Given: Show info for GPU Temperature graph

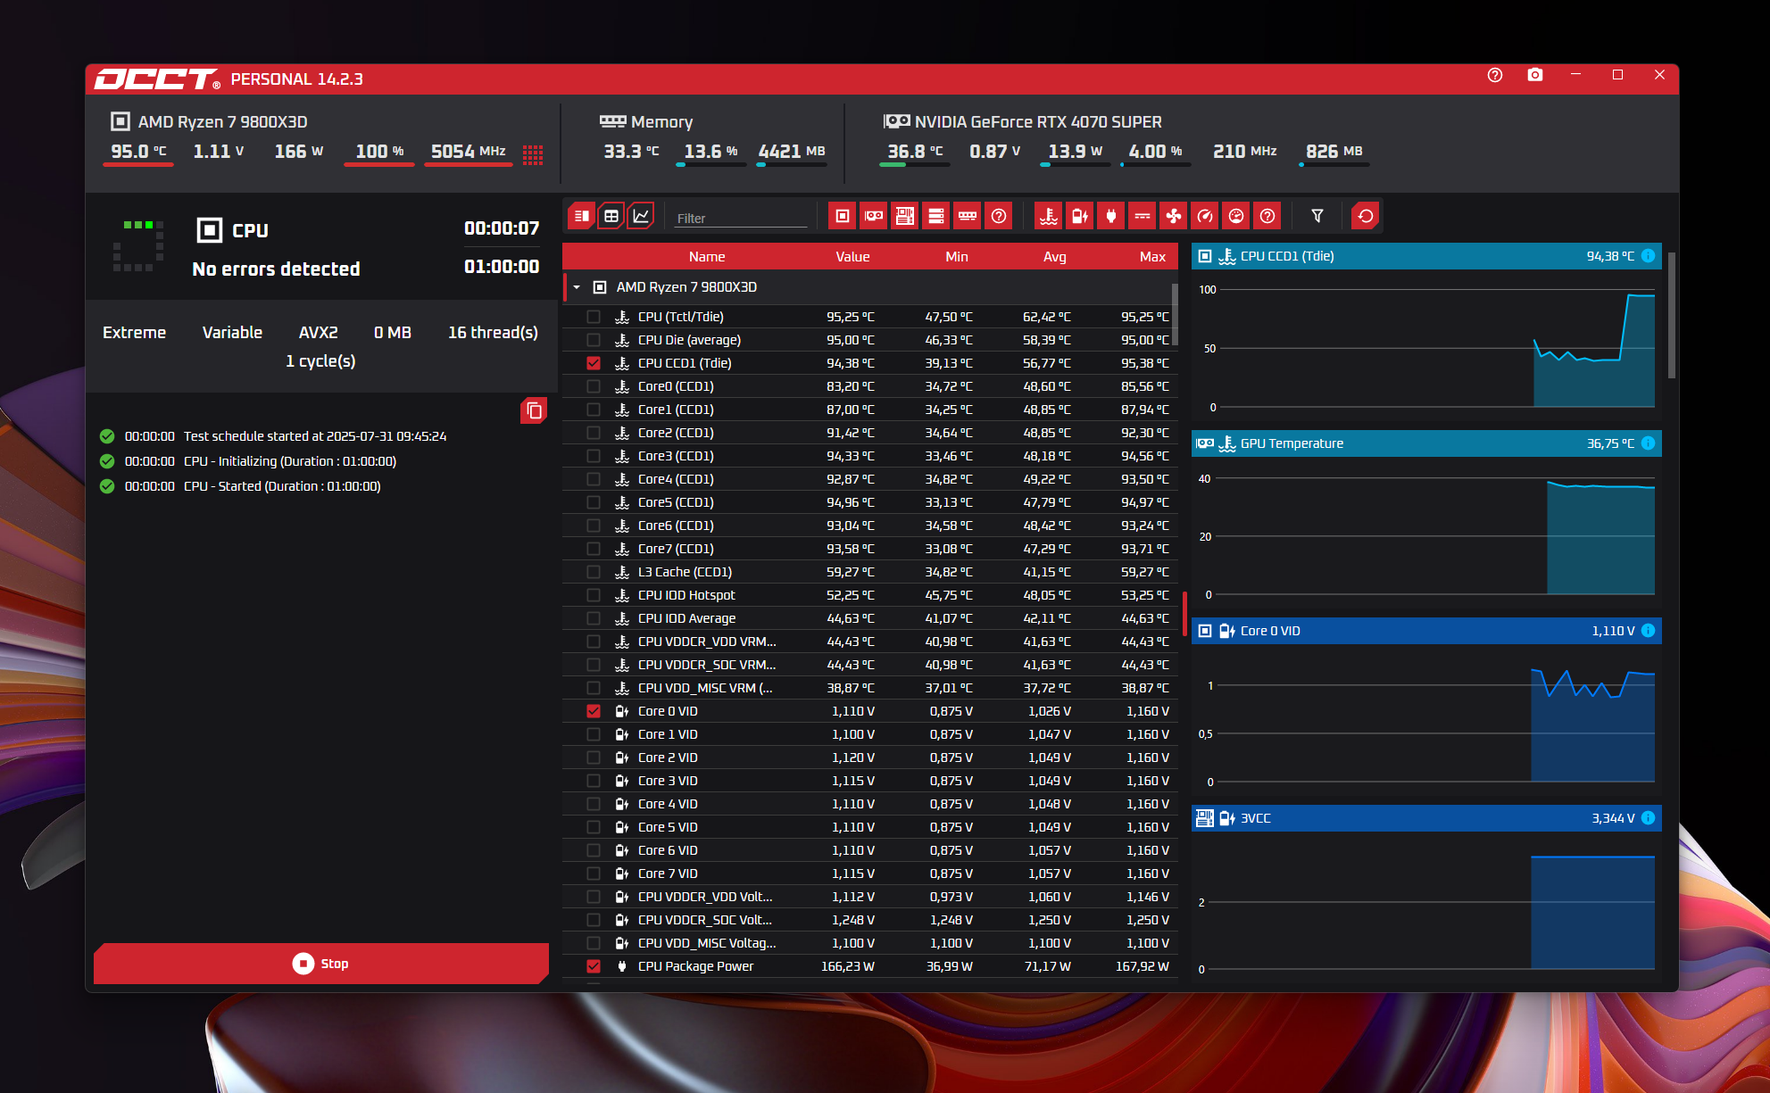Looking at the screenshot, I should 1649,443.
